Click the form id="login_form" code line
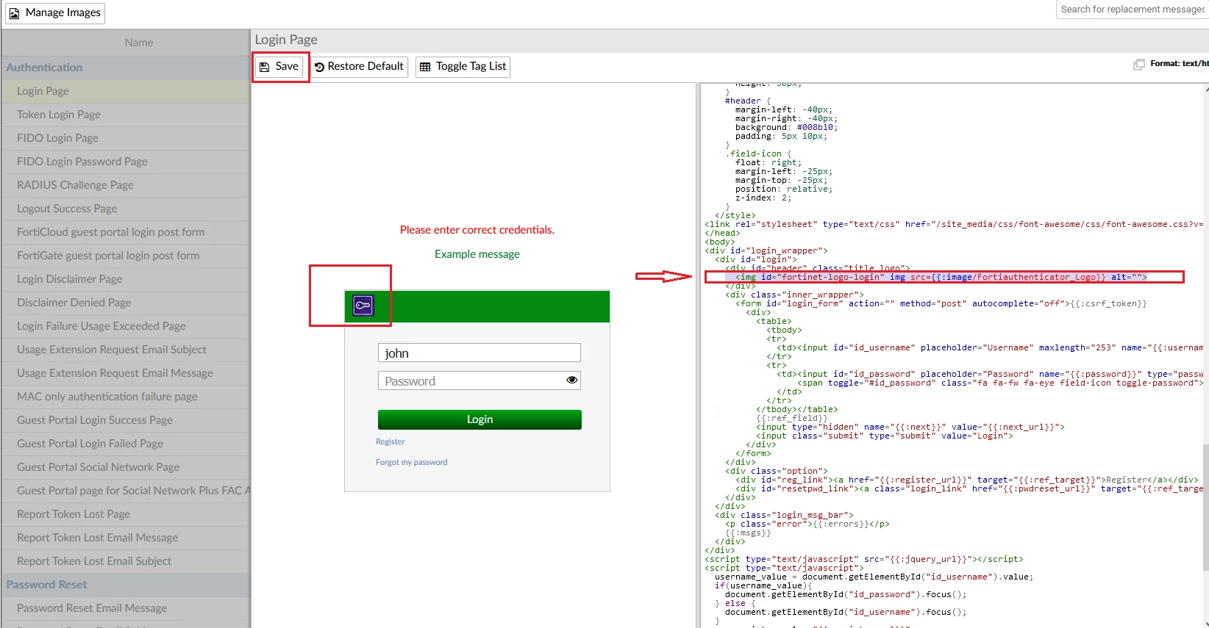The image size is (1209, 628). [941, 303]
